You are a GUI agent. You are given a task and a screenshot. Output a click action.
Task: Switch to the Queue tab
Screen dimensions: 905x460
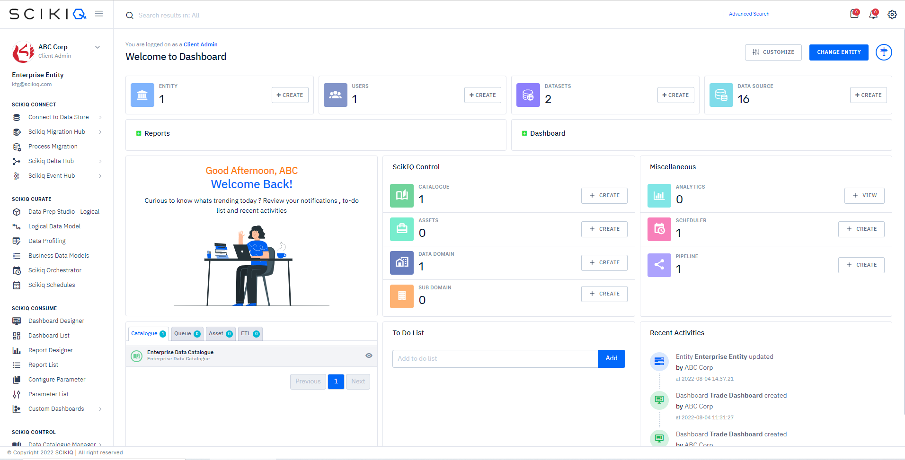pos(187,333)
